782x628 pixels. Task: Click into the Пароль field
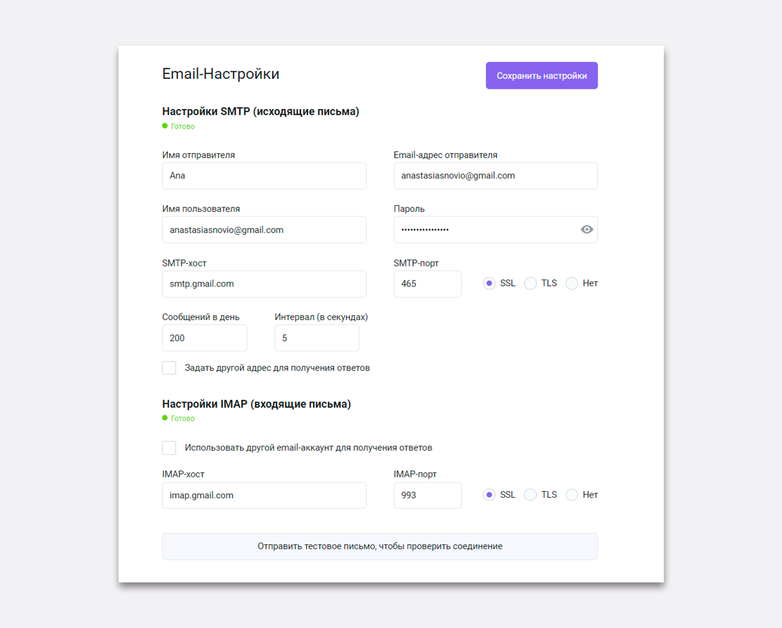coord(485,230)
